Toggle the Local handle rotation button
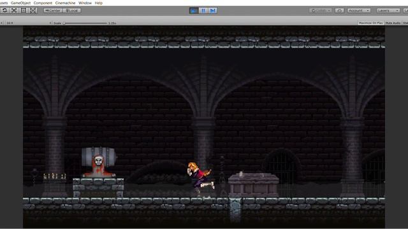Viewport: 408px width, 229px height. [x=71, y=11]
